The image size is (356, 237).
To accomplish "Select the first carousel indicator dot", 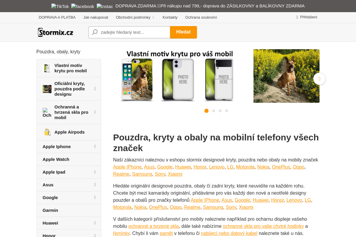I will (x=206, y=111).
